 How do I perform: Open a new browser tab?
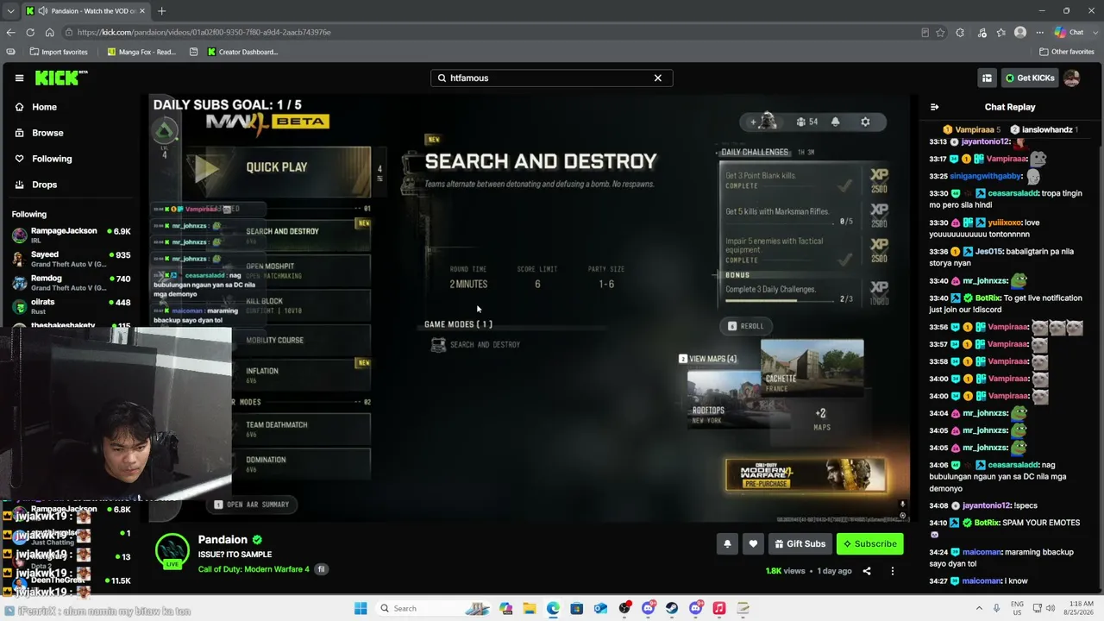(x=161, y=11)
